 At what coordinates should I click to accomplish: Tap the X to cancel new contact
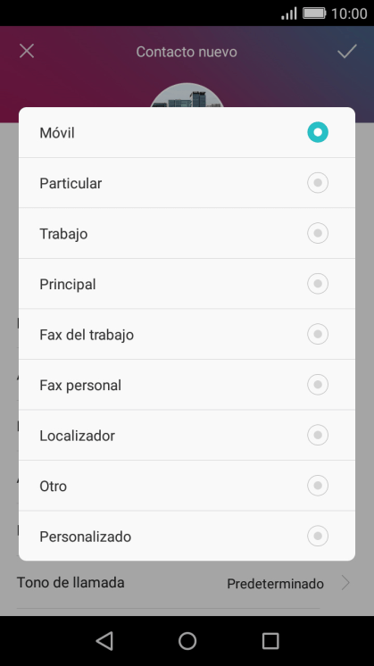(x=27, y=52)
